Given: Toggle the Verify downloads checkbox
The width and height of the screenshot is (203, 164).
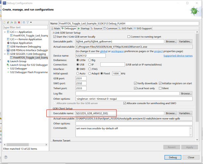Looking at the screenshot, I should [135, 83].
